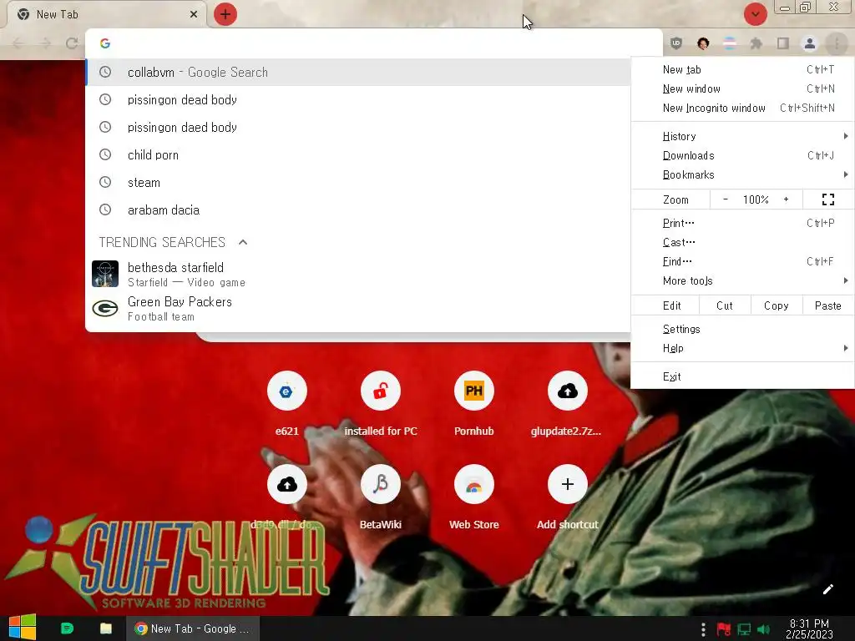Viewport: 855px width, 641px height.
Task: Choose New window from the menu
Action: 742,88
